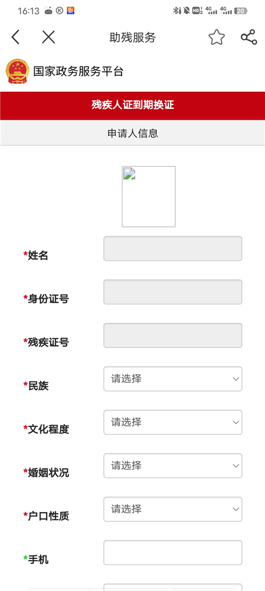
Task: Select the 残疾人证到期换证 red tab
Action: (132, 105)
